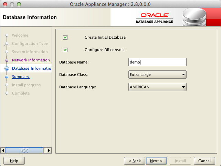Screen dimensions: 221x166
Task: Click into the Database Name field
Action: click(x=157, y=62)
